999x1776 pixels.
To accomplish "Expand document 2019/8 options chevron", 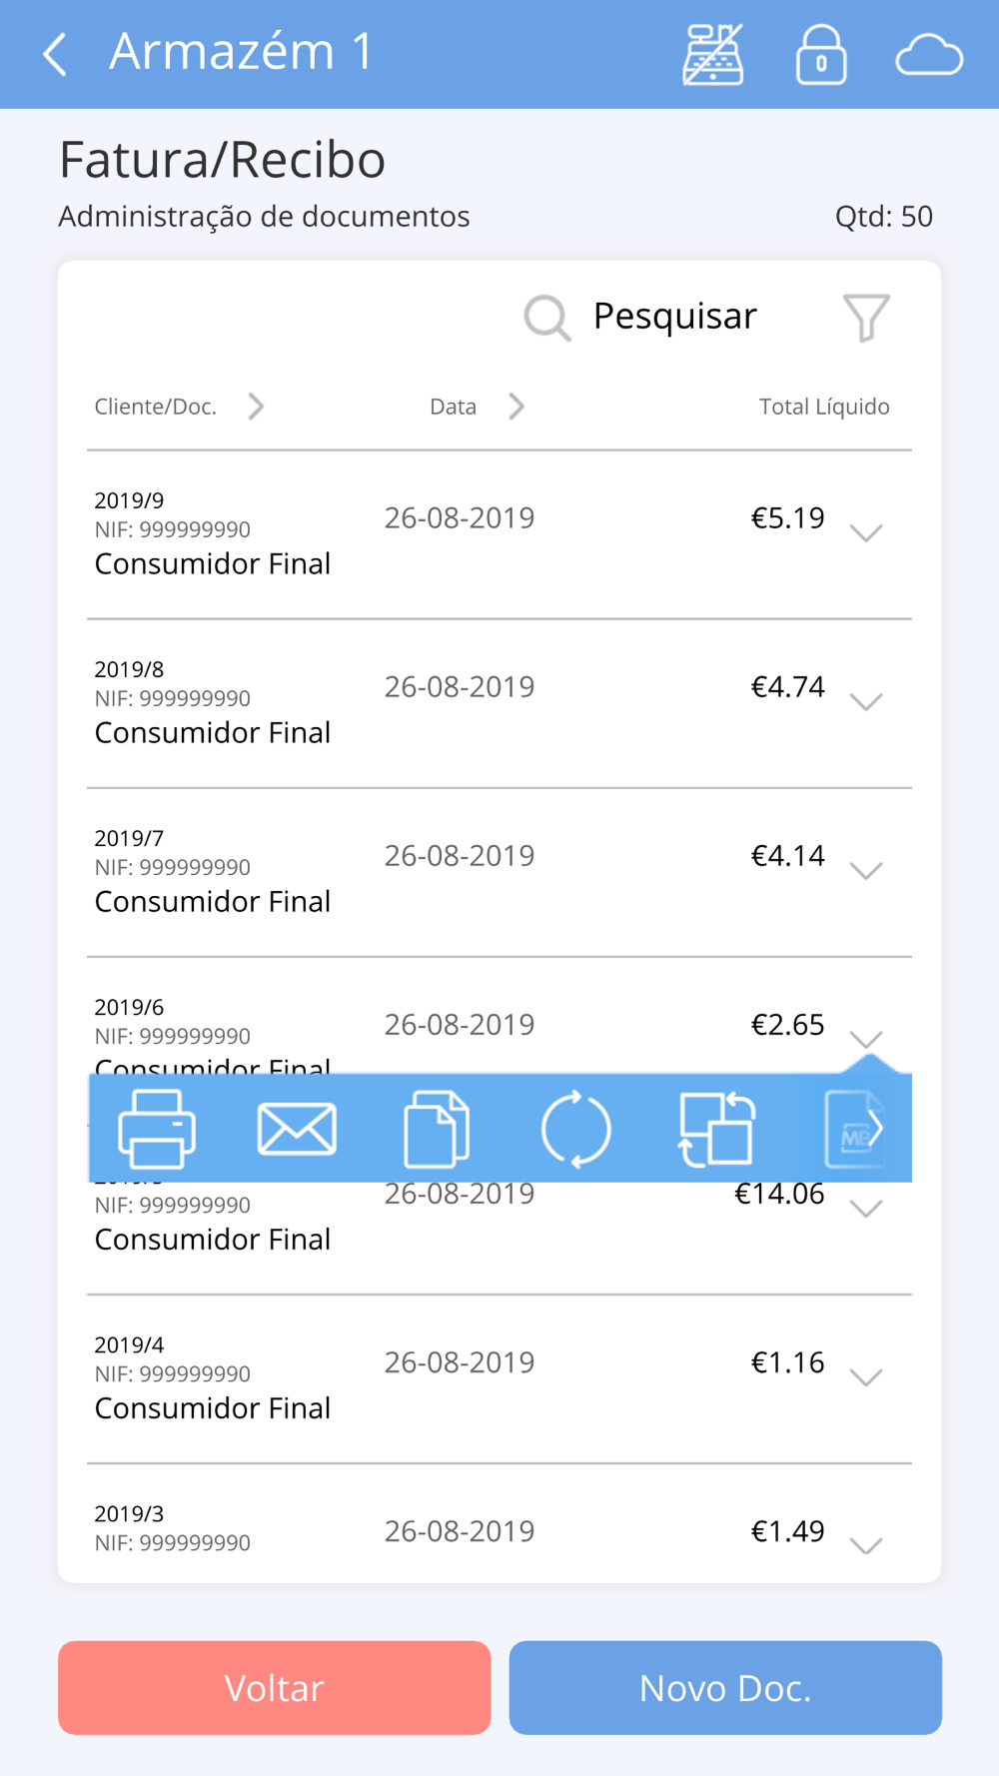I will point(866,701).
